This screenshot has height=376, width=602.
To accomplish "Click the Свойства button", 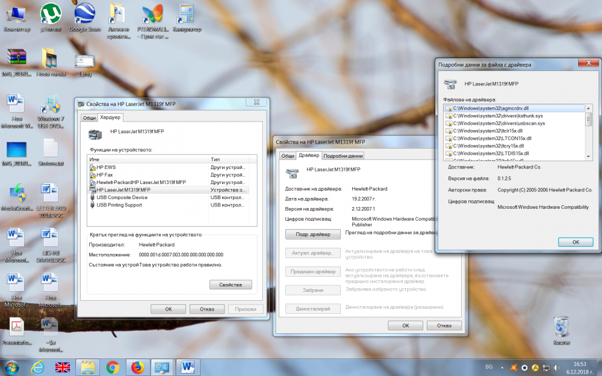I will [231, 285].
